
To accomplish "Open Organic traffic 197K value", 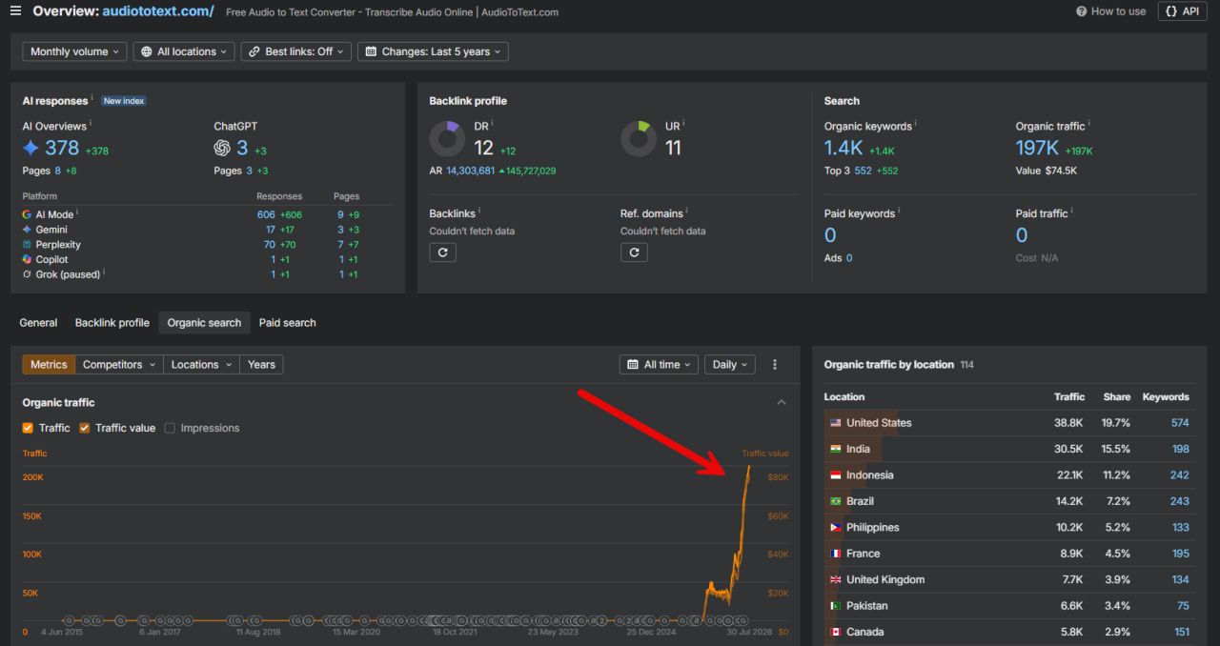I will click(x=1038, y=148).
